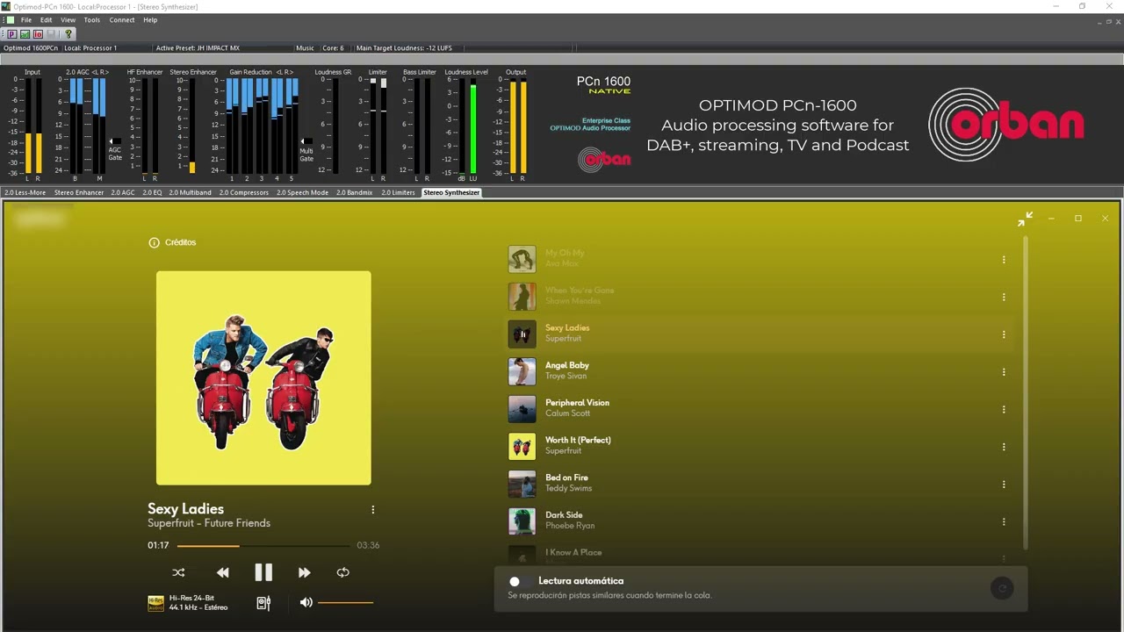Click the Sexy Ladies album artwork
1124x632 pixels.
263,377
